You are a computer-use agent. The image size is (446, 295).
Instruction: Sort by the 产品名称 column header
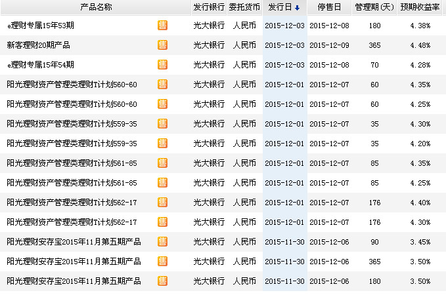point(96,7)
